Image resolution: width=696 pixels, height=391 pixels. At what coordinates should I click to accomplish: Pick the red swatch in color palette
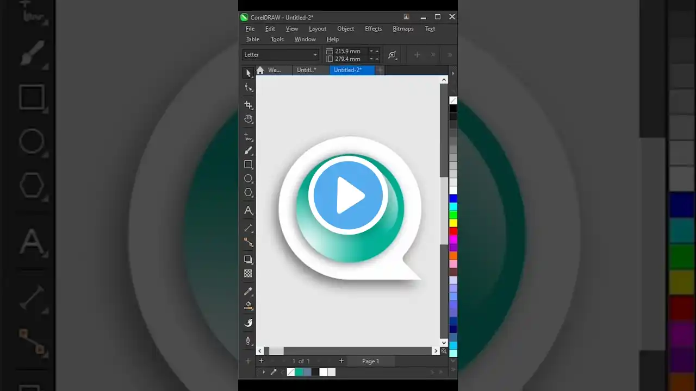click(453, 231)
